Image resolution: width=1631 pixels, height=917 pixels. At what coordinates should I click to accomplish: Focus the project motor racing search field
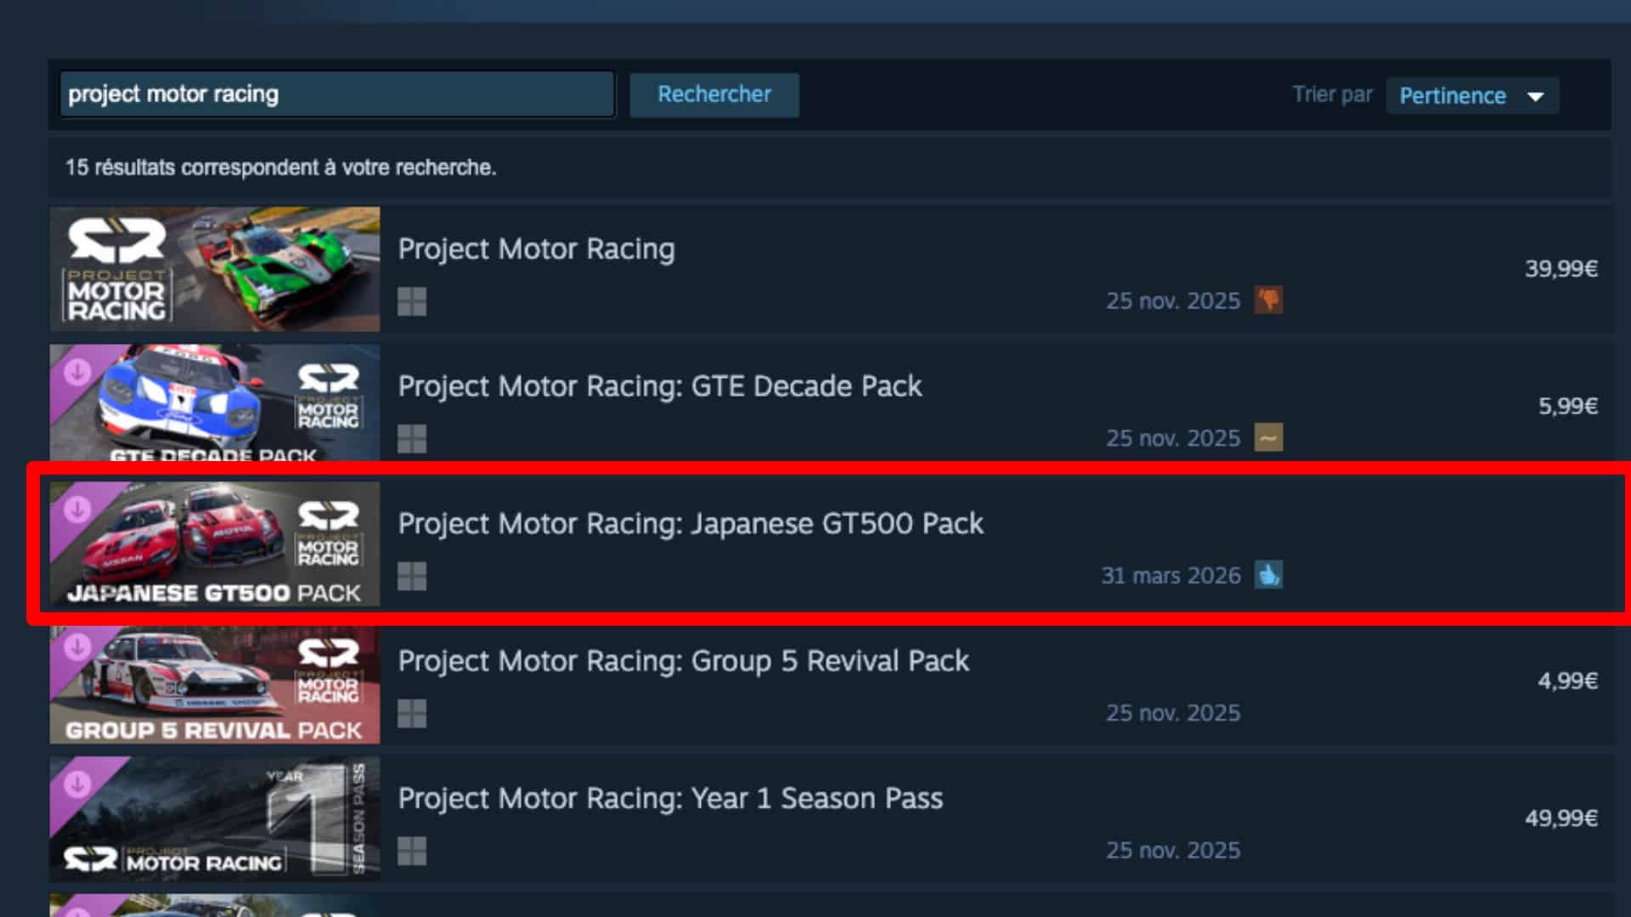click(336, 94)
